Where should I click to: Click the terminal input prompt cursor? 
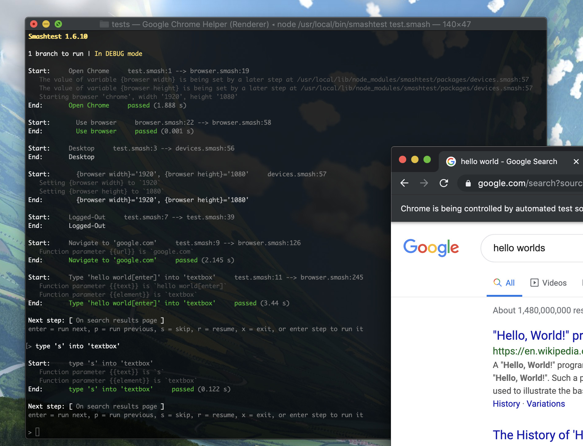click(37, 432)
